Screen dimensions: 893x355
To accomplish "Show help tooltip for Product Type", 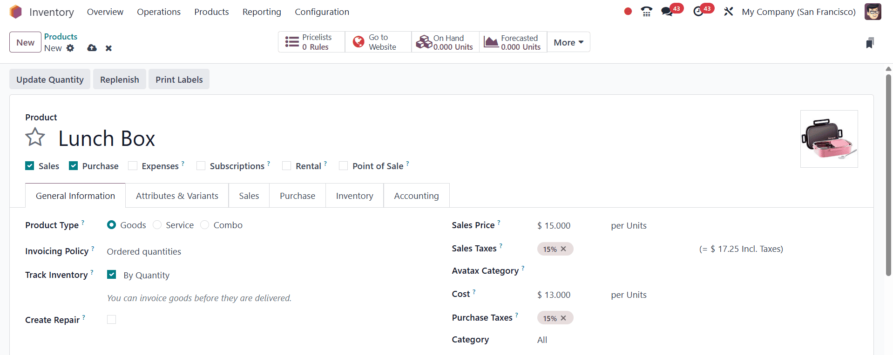I will (83, 223).
